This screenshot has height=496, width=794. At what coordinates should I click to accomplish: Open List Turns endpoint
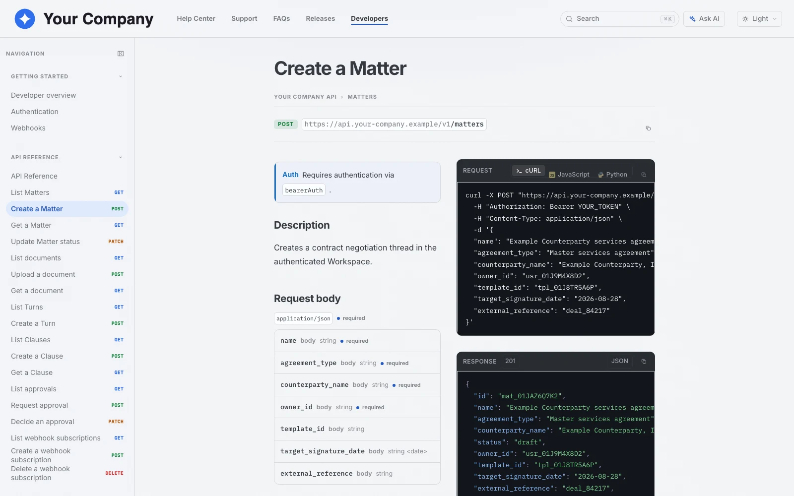tap(67, 307)
